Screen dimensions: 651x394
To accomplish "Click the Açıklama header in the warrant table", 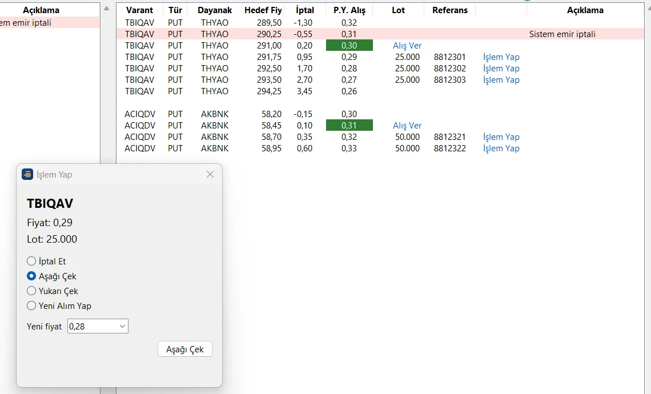I will [585, 10].
